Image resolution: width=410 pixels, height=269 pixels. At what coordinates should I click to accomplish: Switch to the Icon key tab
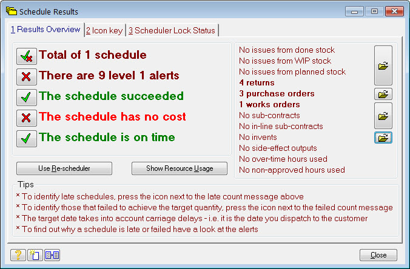106,30
